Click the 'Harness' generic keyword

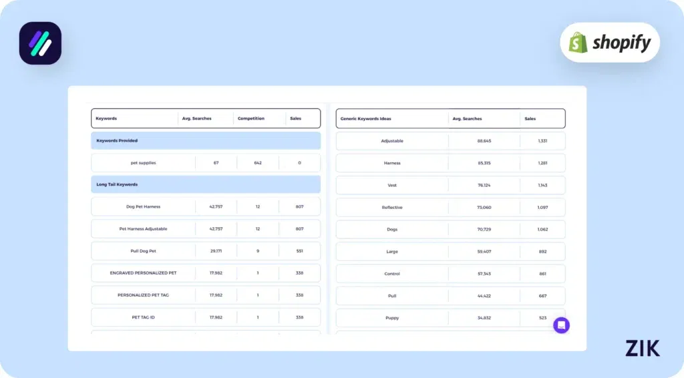(391, 163)
